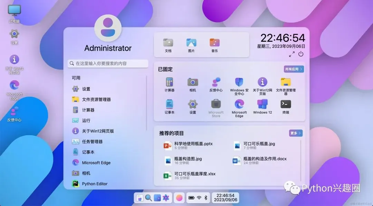Launch the Camera app from pinned section

click(x=193, y=85)
